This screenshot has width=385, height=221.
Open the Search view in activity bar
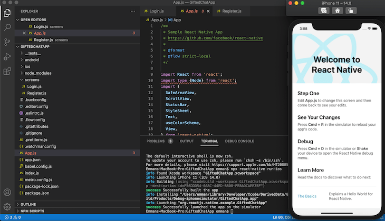pos(7,27)
